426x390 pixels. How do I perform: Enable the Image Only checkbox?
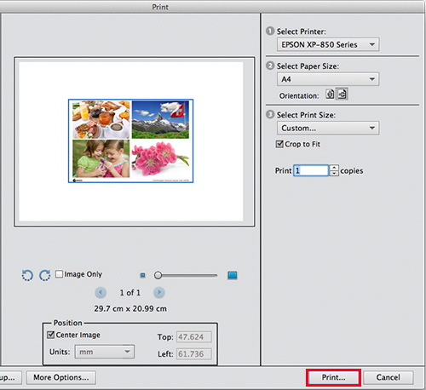pos(59,274)
